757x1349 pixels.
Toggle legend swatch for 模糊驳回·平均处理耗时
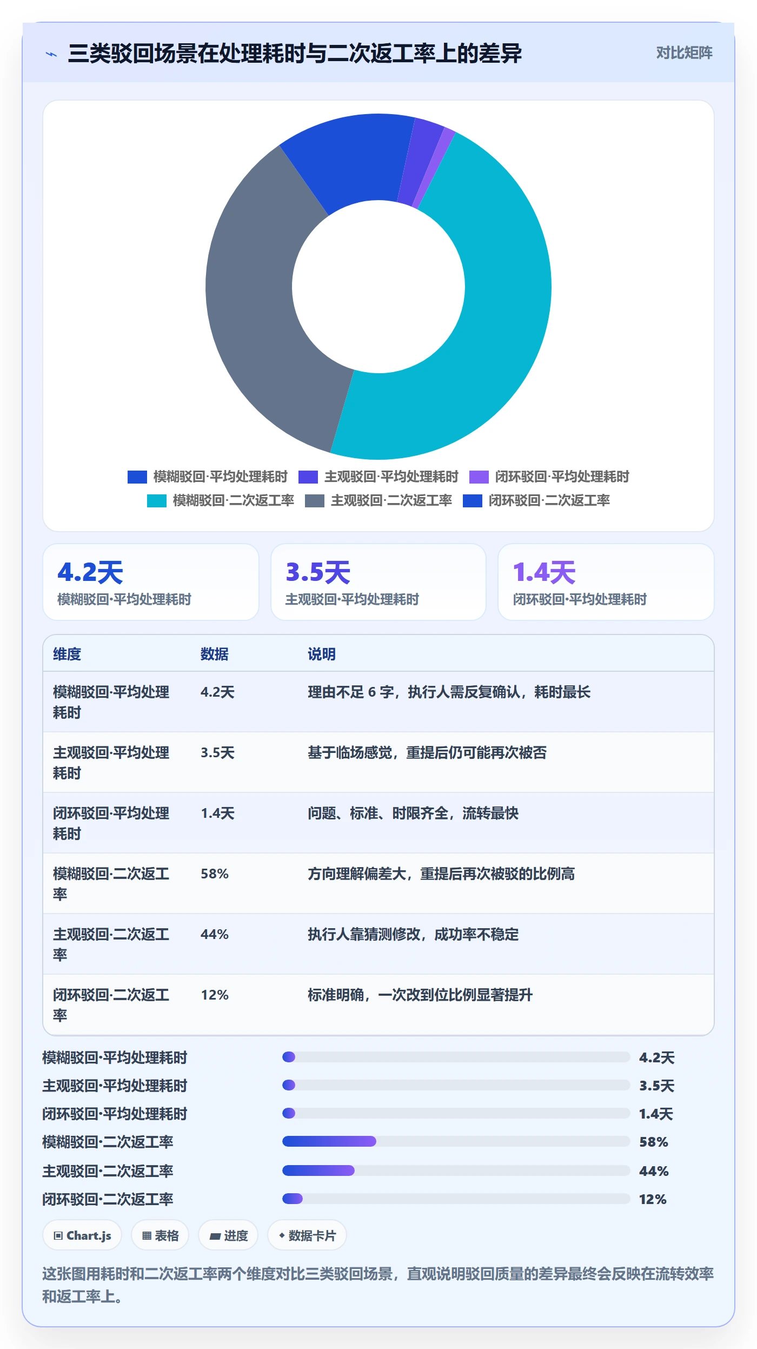click(137, 477)
